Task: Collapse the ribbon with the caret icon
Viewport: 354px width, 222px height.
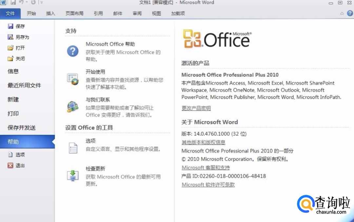Action: (x=342, y=13)
